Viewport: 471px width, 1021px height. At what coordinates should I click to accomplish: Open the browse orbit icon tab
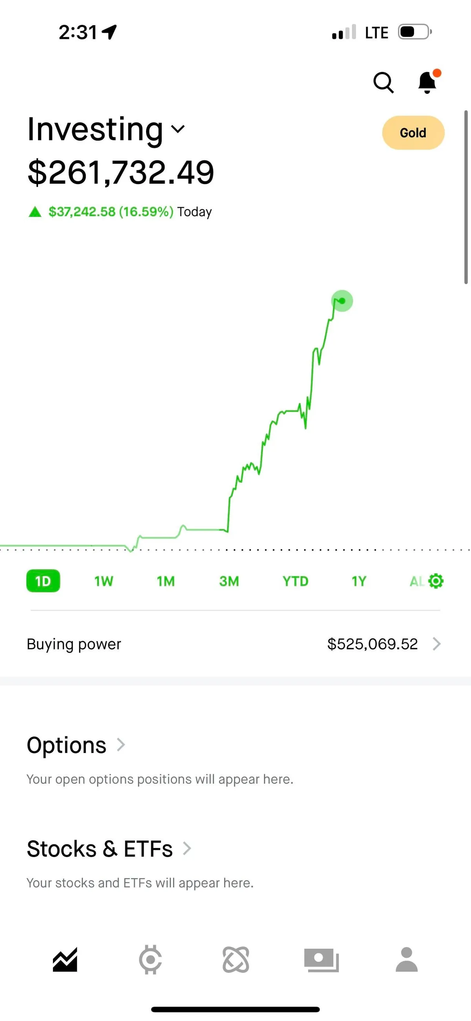coord(236,959)
